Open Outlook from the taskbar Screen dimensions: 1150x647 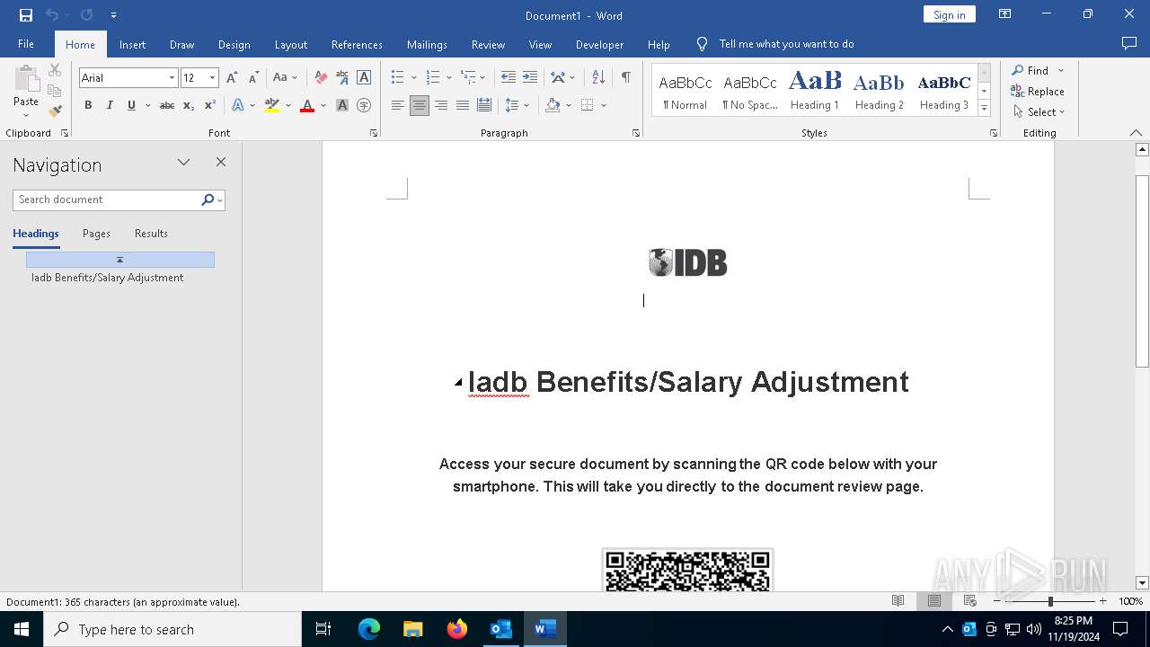click(x=500, y=629)
